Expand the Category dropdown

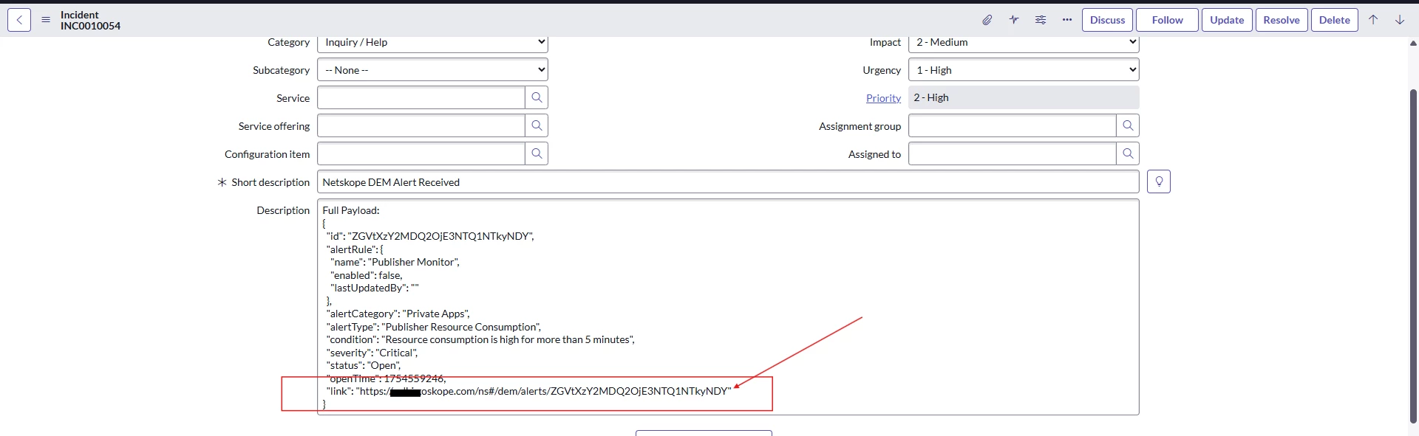(432, 43)
